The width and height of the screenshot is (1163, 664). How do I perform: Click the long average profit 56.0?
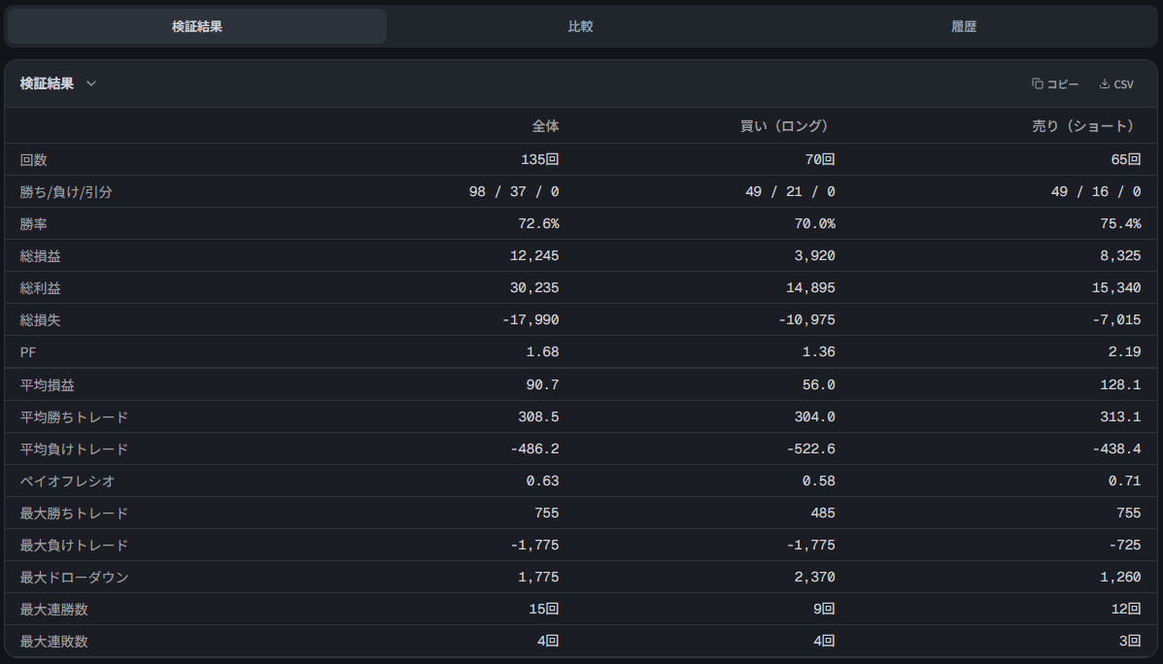coord(819,385)
